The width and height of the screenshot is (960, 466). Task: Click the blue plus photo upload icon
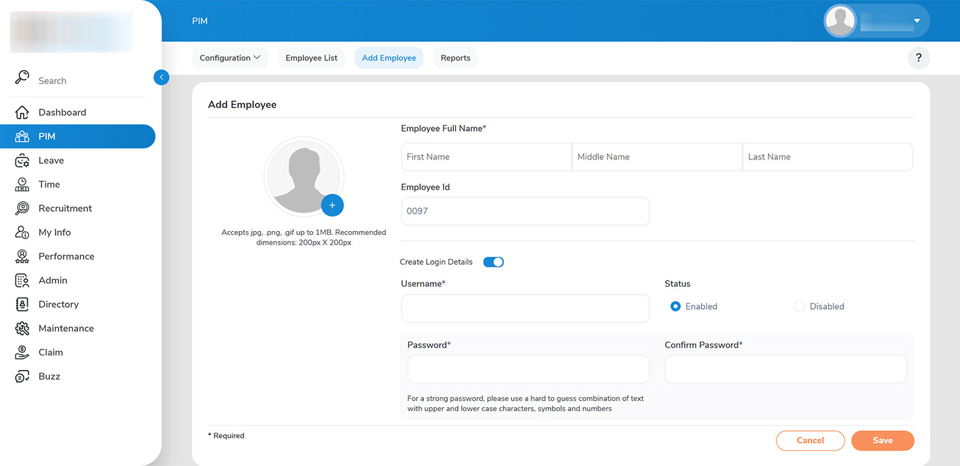pos(332,205)
